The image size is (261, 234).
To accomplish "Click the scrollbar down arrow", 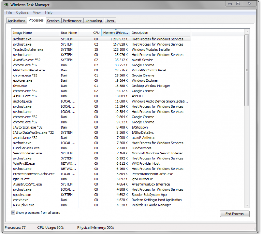I will (247, 205).
